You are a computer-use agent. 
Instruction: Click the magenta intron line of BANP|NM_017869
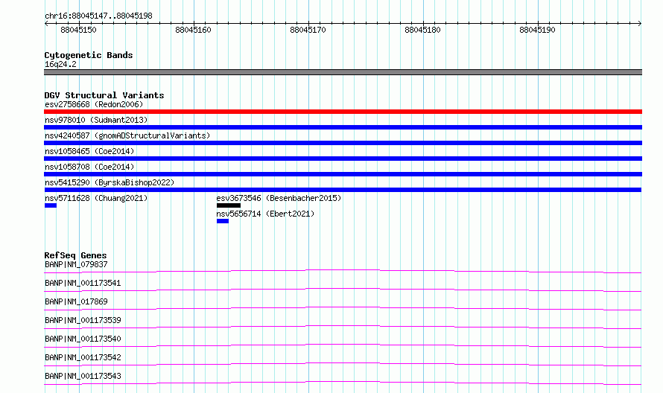(343, 307)
